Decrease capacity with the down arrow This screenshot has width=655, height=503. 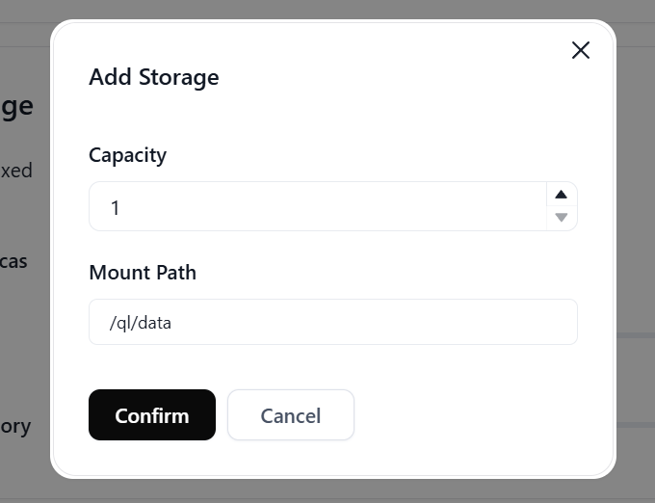click(562, 218)
